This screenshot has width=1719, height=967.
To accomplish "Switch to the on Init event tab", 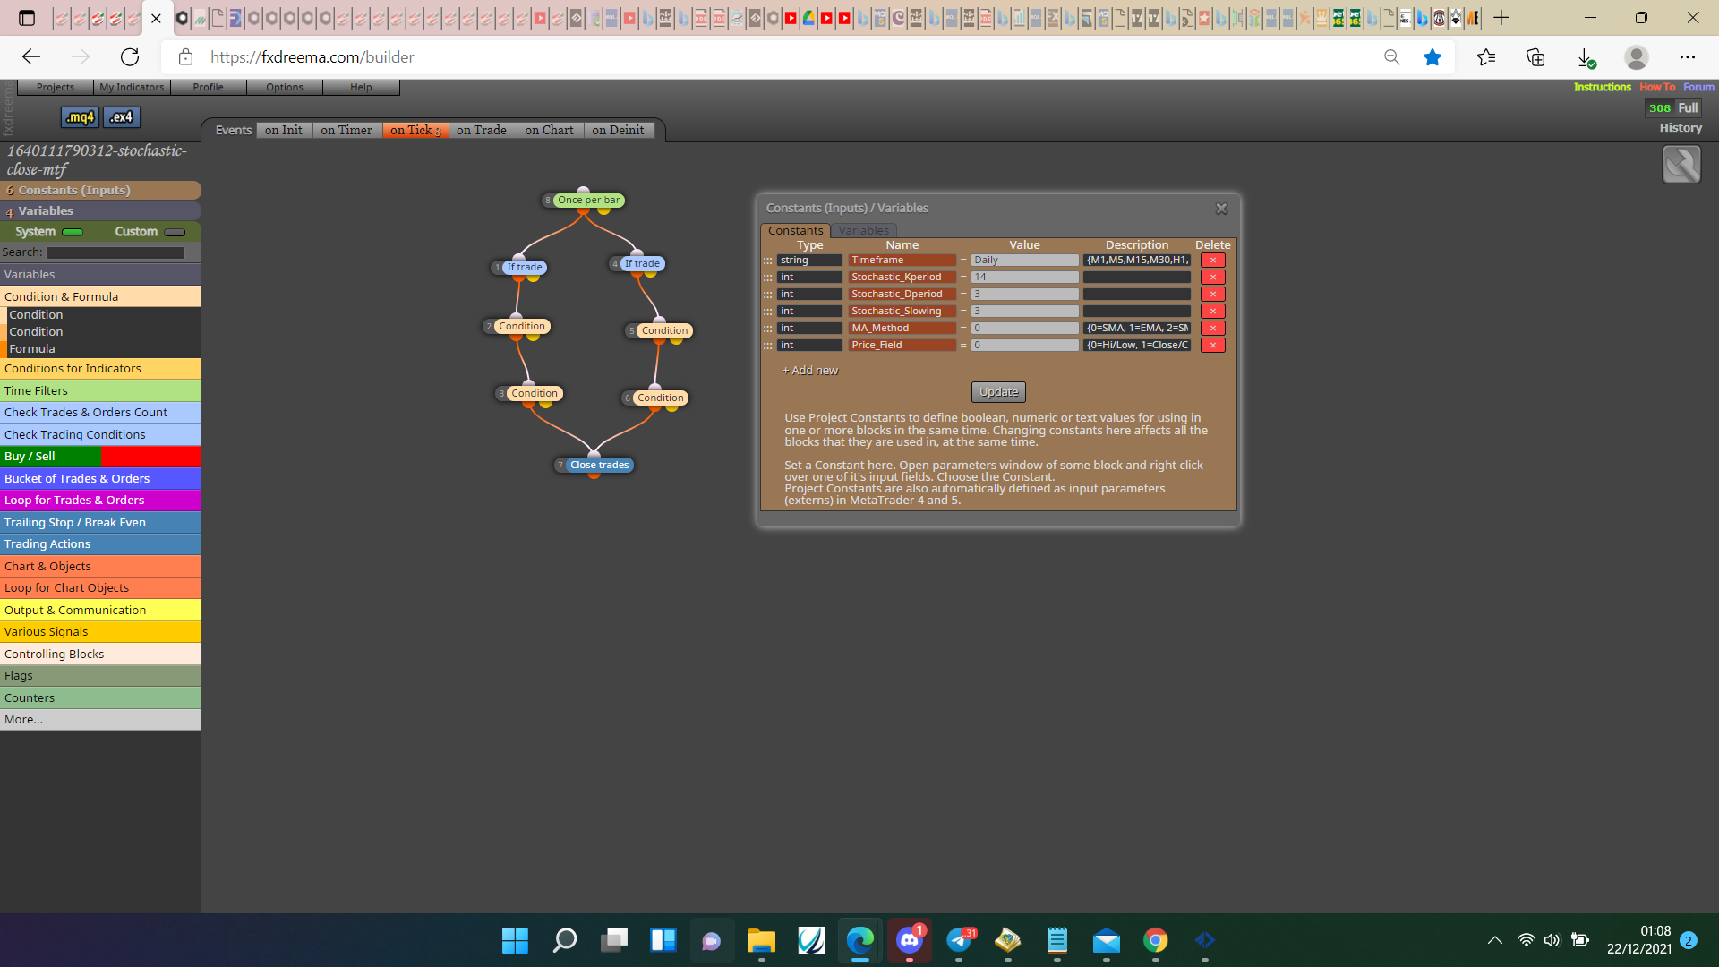I will click(x=284, y=131).
